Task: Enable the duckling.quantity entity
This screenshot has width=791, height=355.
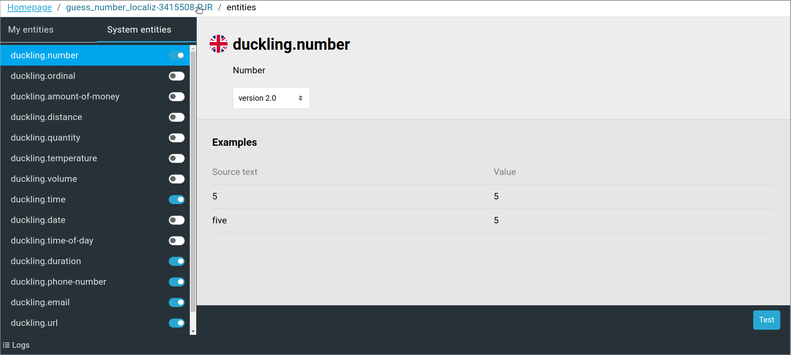Action: coord(176,138)
